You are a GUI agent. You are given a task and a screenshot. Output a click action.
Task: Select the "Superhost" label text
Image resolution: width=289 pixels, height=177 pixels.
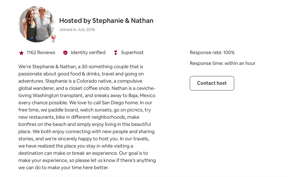click(132, 53)
